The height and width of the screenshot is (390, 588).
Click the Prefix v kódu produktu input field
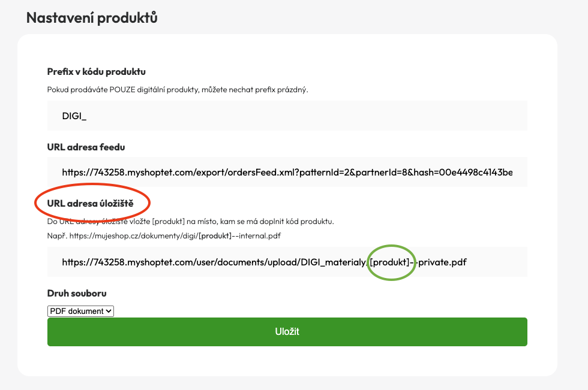click(x=287, y=116)
